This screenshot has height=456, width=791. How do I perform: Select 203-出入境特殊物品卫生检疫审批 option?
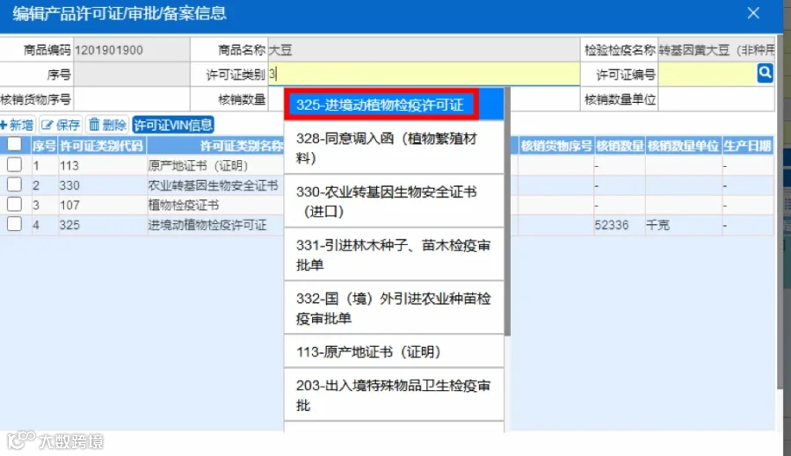pyautogui.click(x=394, y=395)
